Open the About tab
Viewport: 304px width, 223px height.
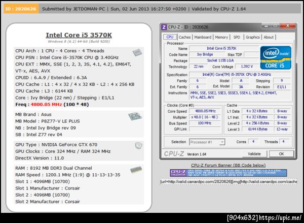pos(269,37)
